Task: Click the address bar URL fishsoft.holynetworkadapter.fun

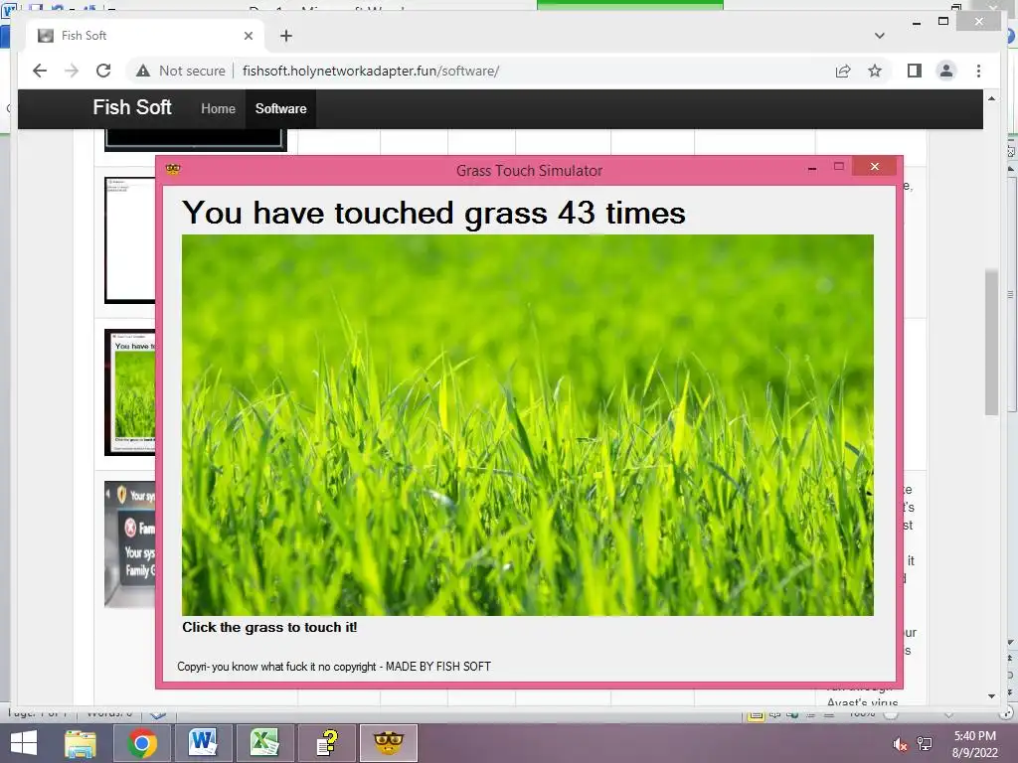Action: click(371, 71)
